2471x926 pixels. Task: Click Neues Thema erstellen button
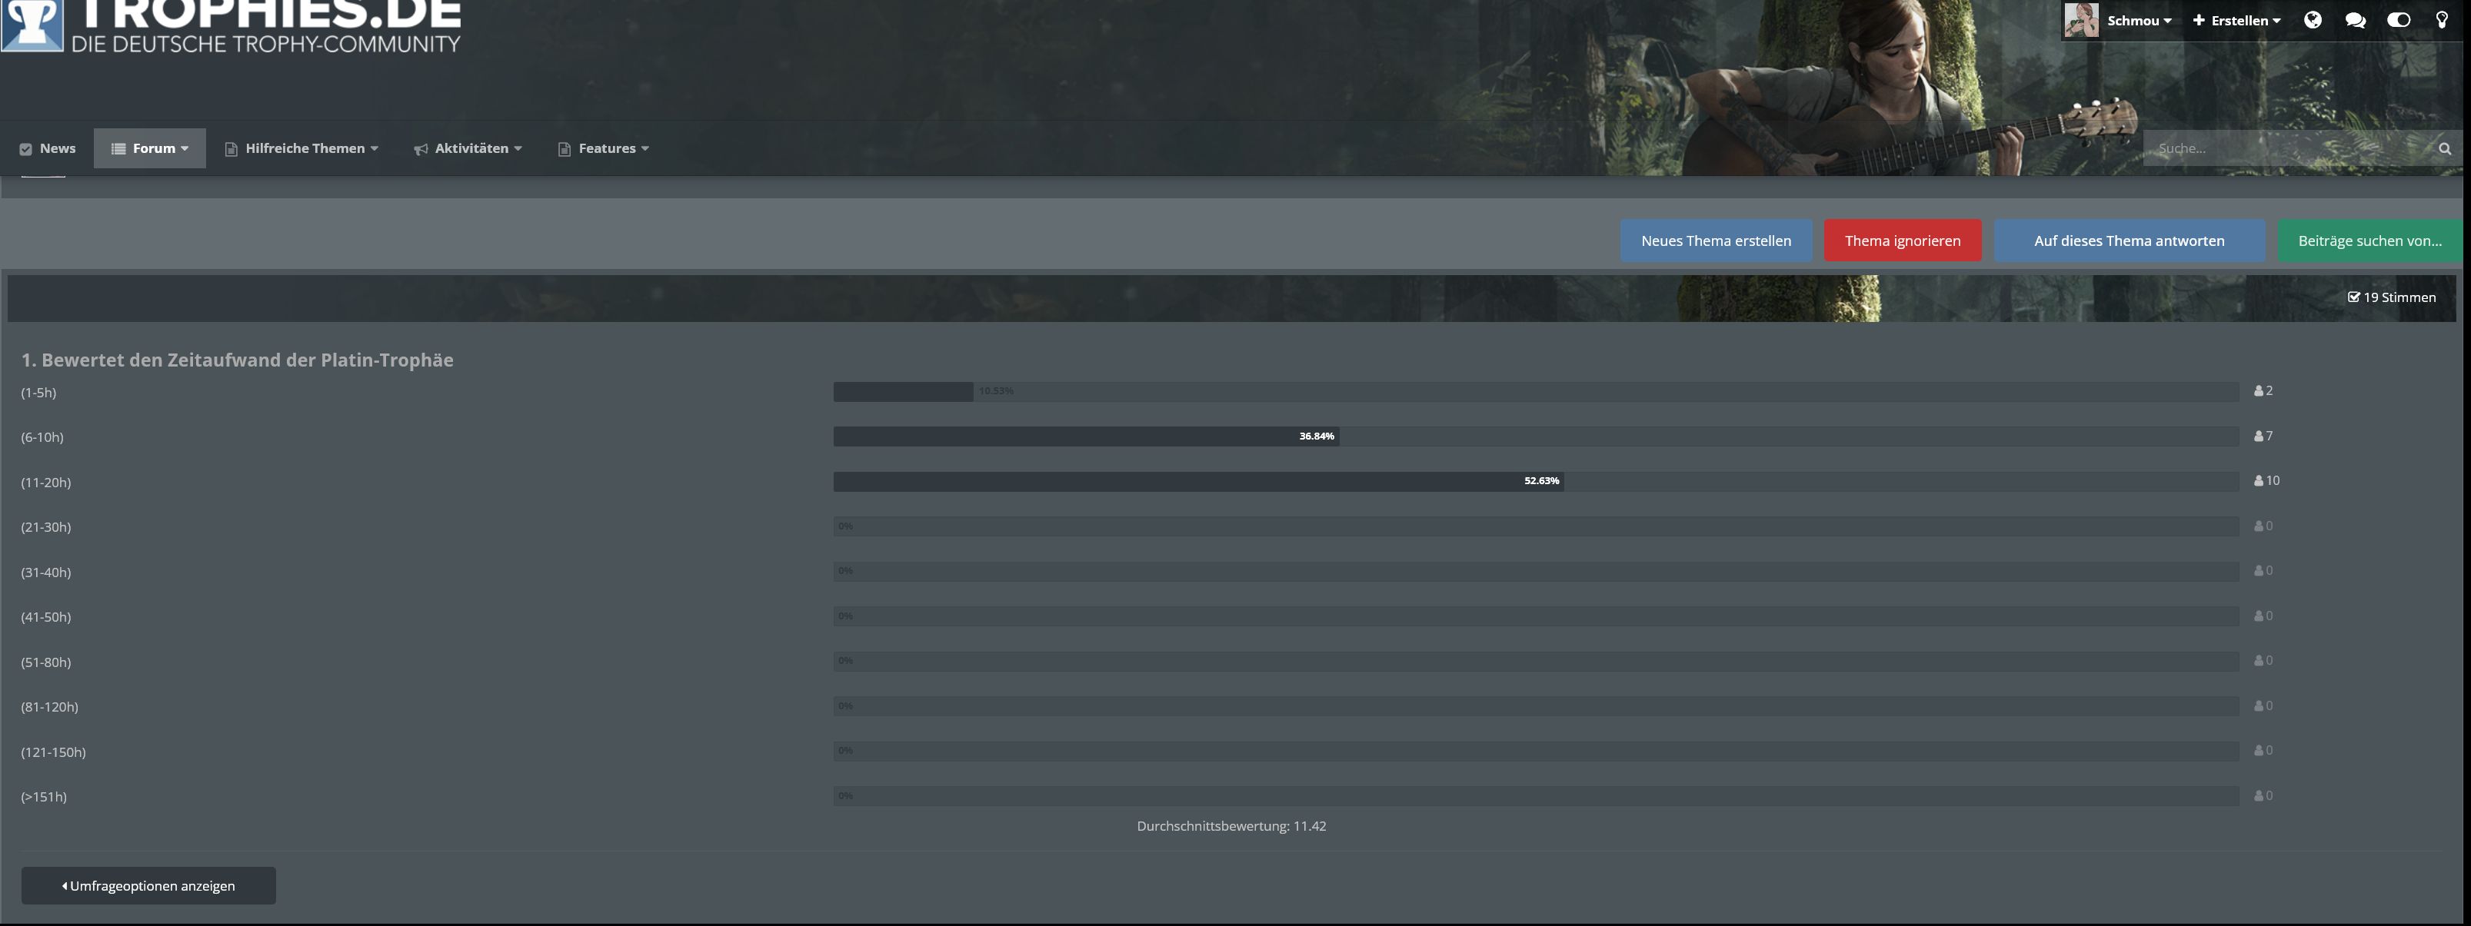(1716, 241)
